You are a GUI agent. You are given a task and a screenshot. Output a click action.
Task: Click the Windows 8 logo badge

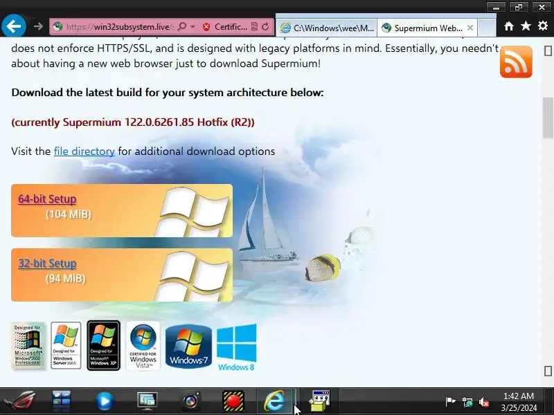[236, 348]
